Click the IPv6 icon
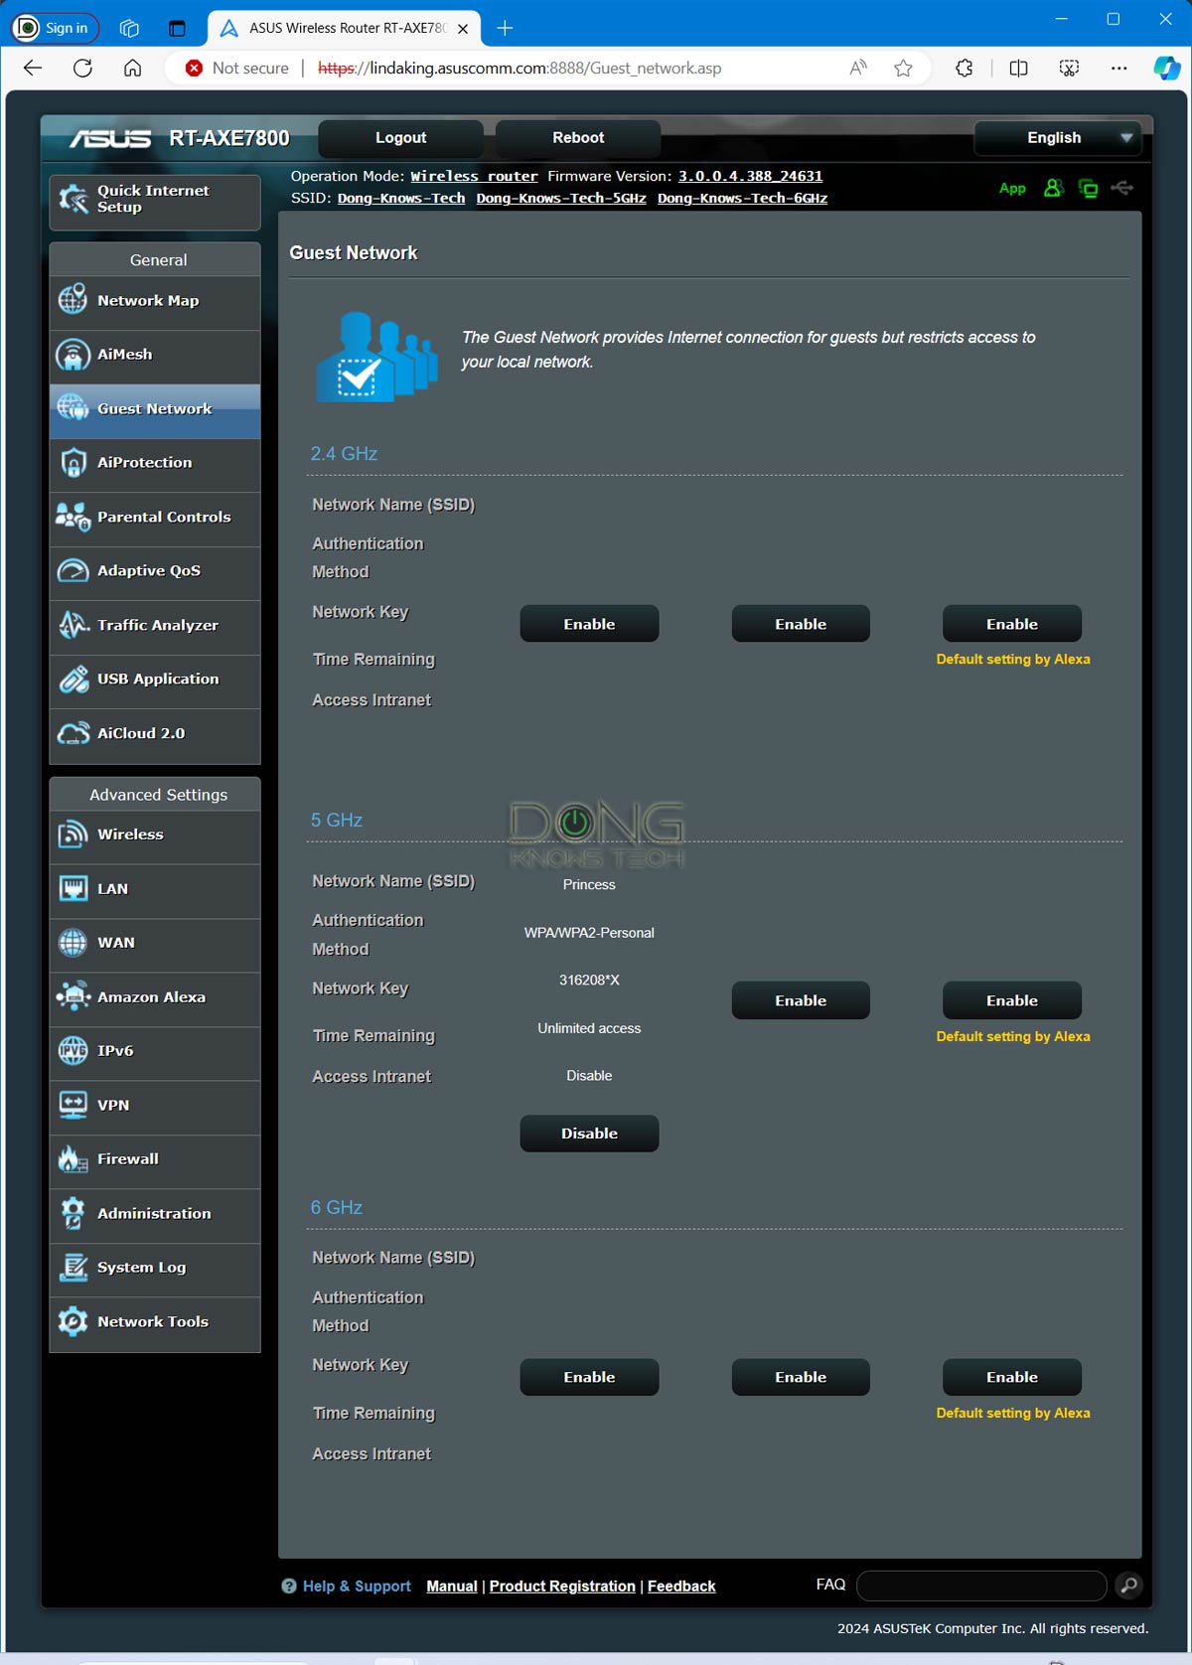The height and width of the screenshot is (1665, 1192). [x=73, y=1050]
